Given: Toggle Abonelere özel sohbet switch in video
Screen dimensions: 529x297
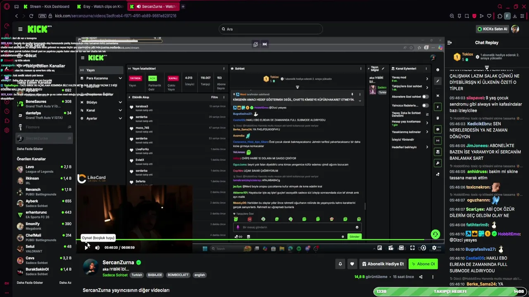Looking at the screenshot, I should pyautogui.click(x=425, y=97).
